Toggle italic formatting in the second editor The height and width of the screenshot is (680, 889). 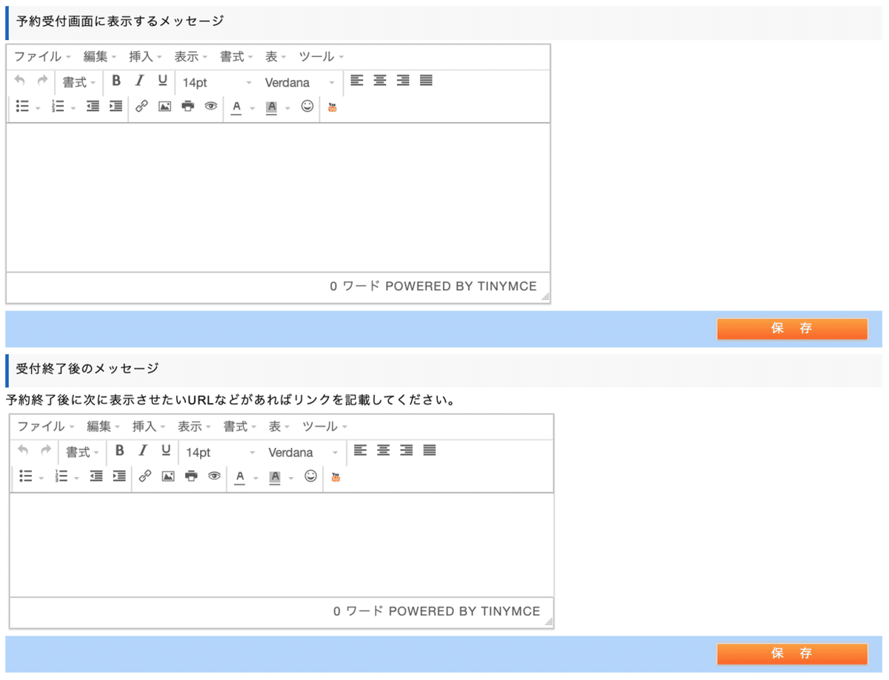click(x=142, y=450)
